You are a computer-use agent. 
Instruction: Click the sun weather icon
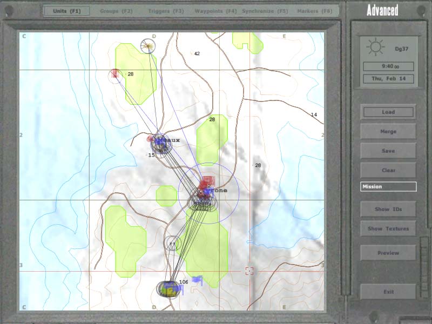tap(375, 48)
